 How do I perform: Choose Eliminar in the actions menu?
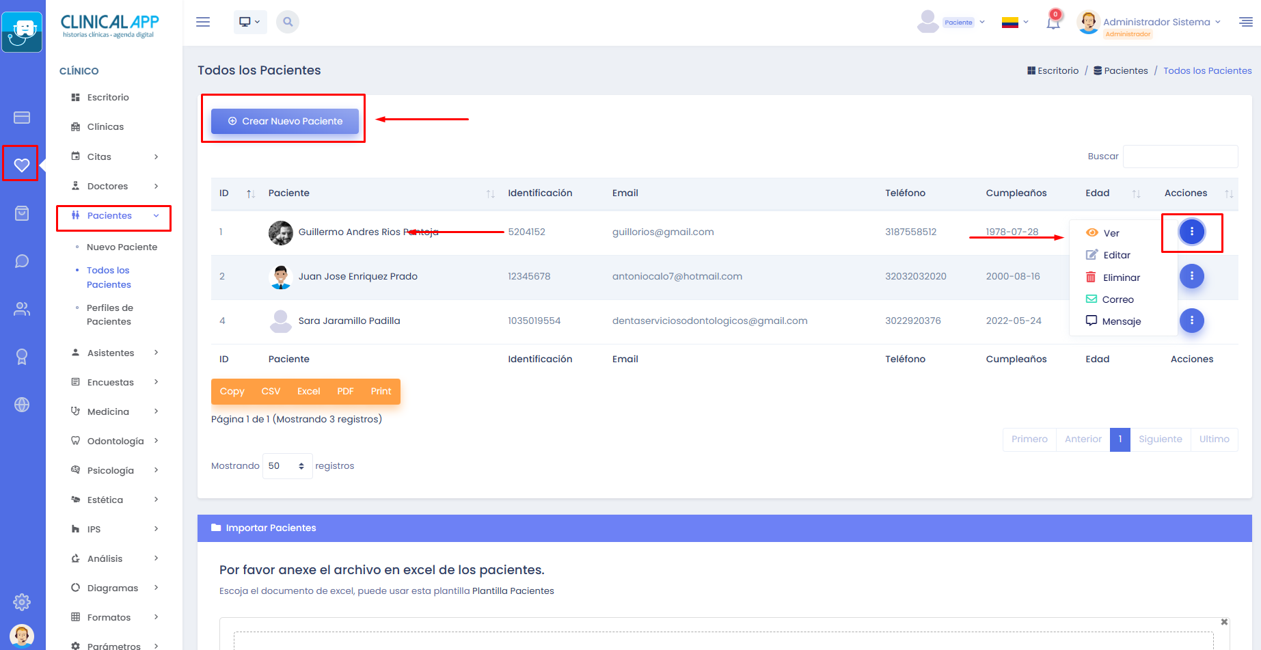pos(1121,277)
